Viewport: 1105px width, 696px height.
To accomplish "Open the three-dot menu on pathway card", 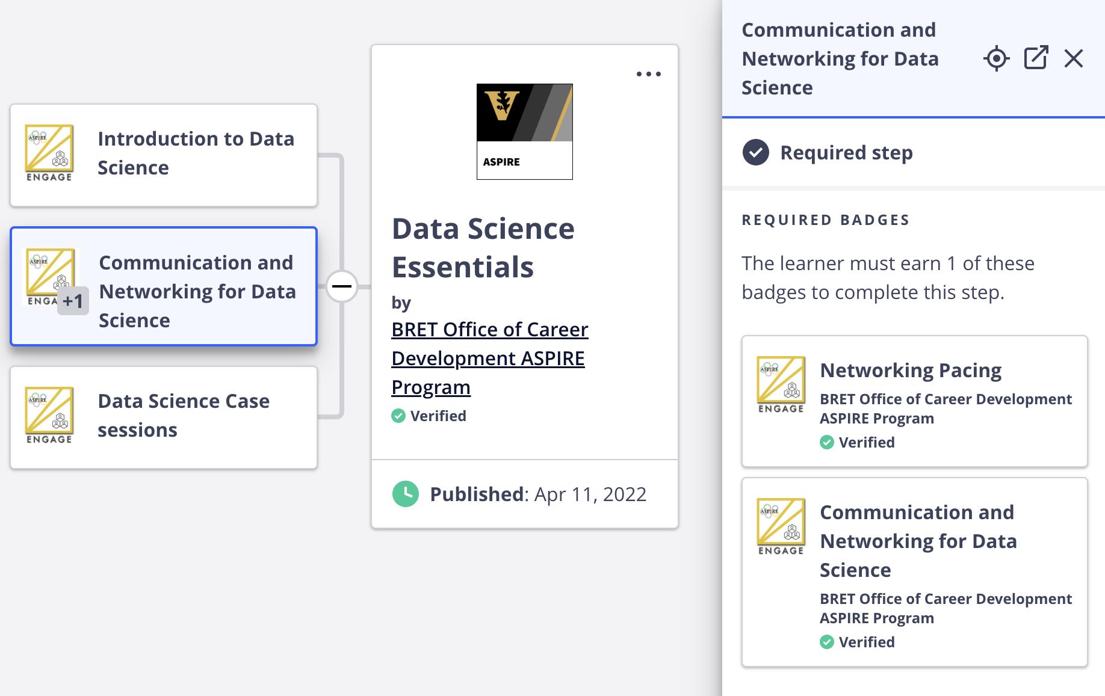I will [x=648, y=74].
